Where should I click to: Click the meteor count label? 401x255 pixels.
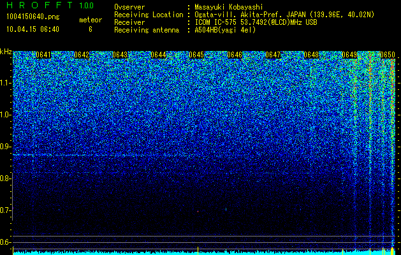tap(91, 20)
